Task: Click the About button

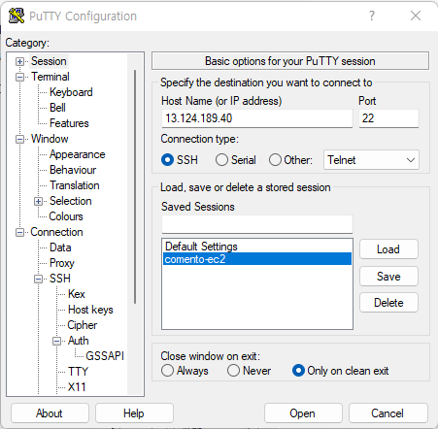Action: click(50, 413)
